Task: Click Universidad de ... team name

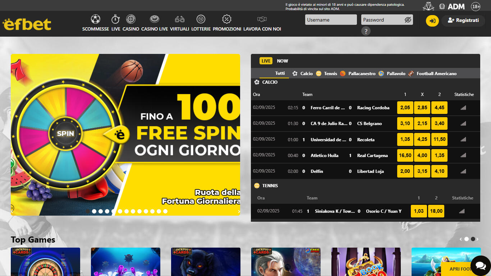Action: coord(329,139)
